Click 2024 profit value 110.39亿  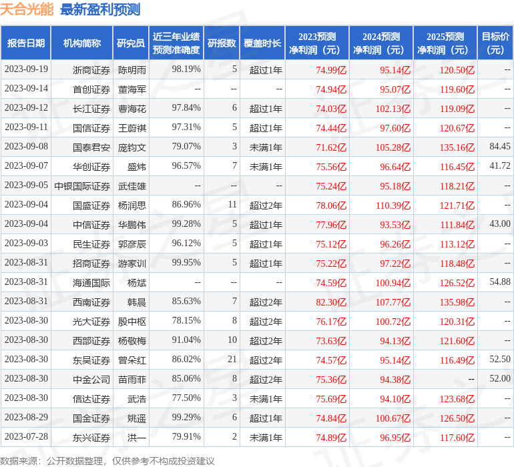pos(393,205)
